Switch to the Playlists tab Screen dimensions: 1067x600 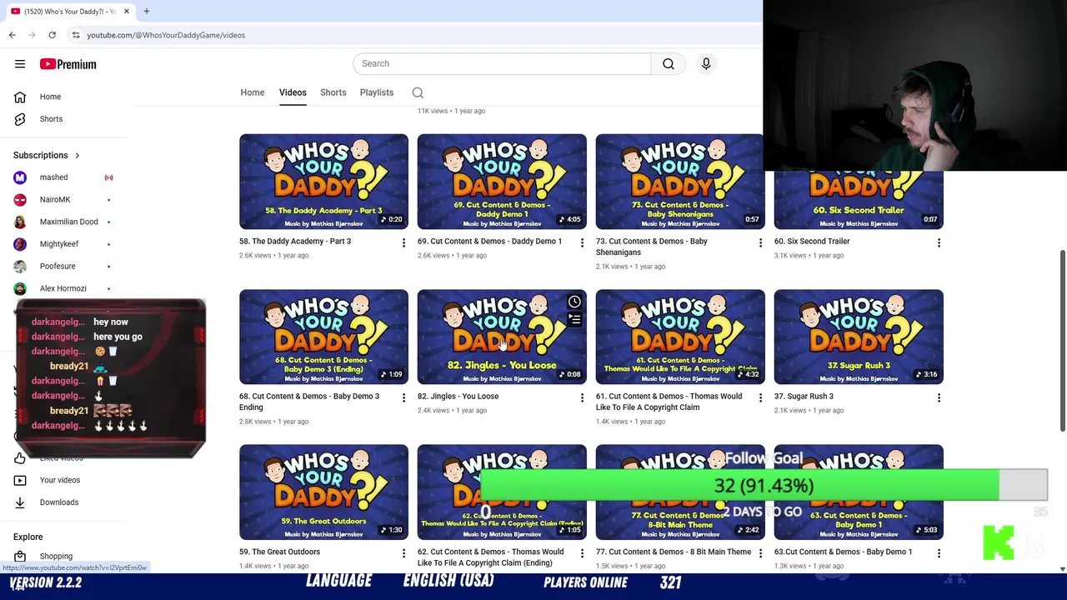tap(377, 92)
